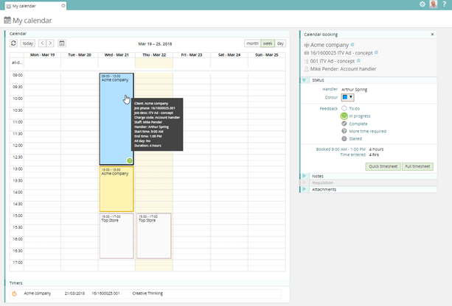Click the help question mark icon
This screenshot has height=306, width=452.
click(x=445, y=4)
